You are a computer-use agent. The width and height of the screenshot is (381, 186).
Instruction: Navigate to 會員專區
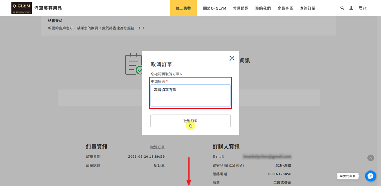(285, 8)
